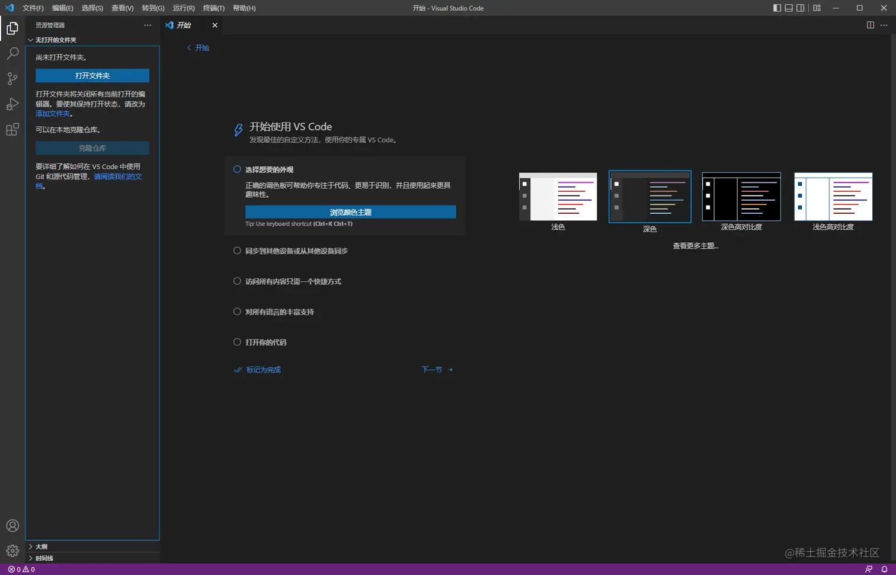
Task: Select the 打开你的代码 step circle
Action: pyautogui.click(x=237, y=342)
